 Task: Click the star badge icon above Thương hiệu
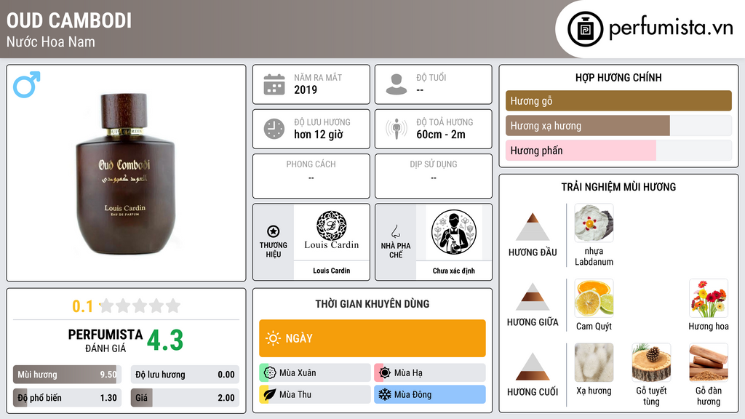(274, 231)
